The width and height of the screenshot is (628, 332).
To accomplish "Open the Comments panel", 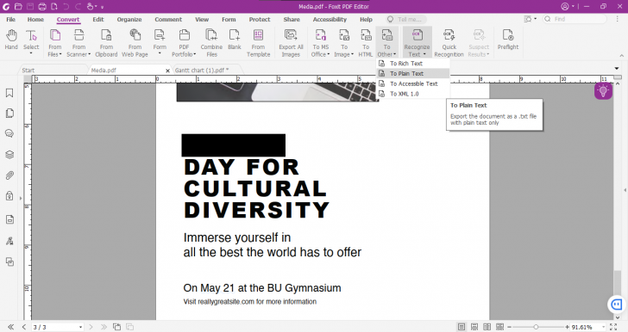I will (9, 134).
